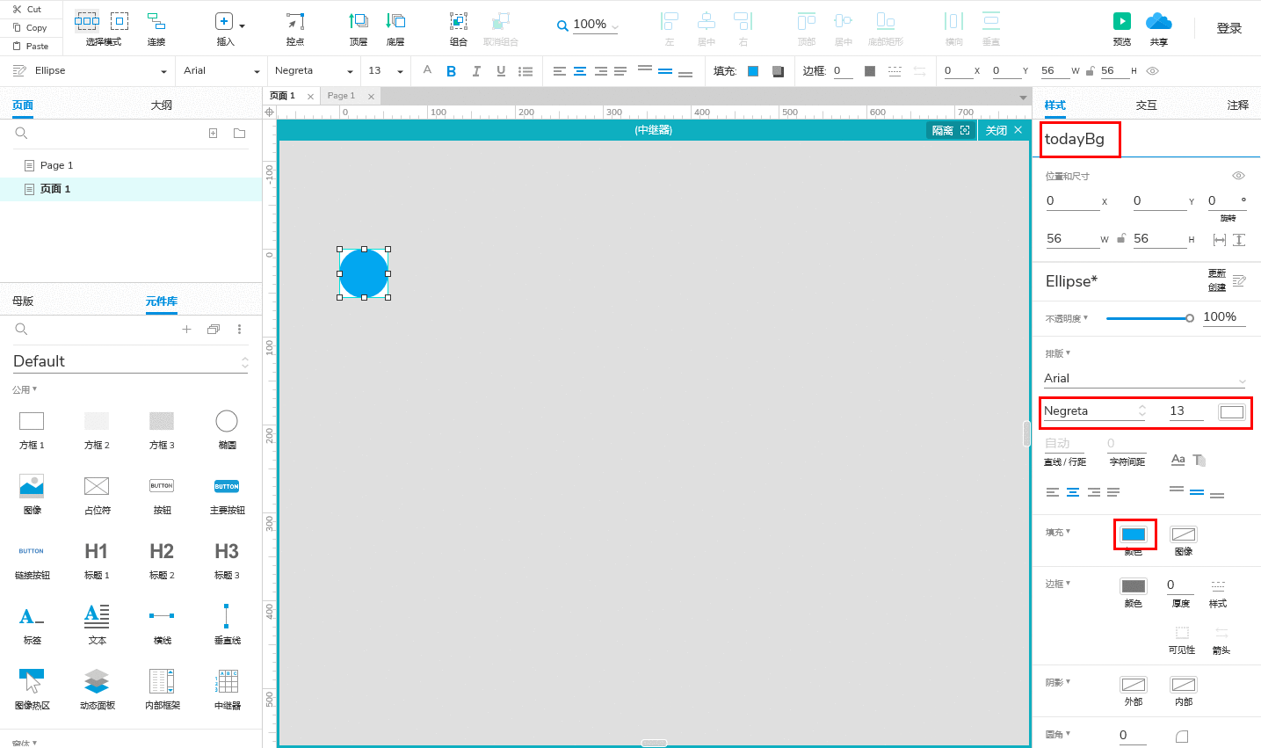Viewport: 1261px width, 748px height.
Task: Open library options three-dot menu
Action: coord(239,329)
